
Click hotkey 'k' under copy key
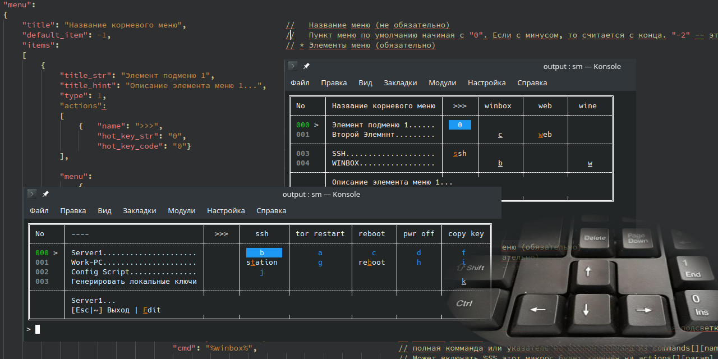(x=464, y=282)
